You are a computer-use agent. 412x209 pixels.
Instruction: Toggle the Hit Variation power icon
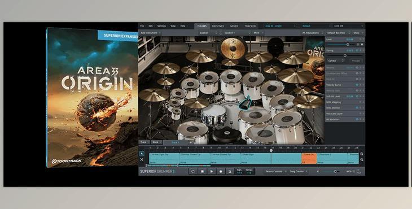coord(357,119)
